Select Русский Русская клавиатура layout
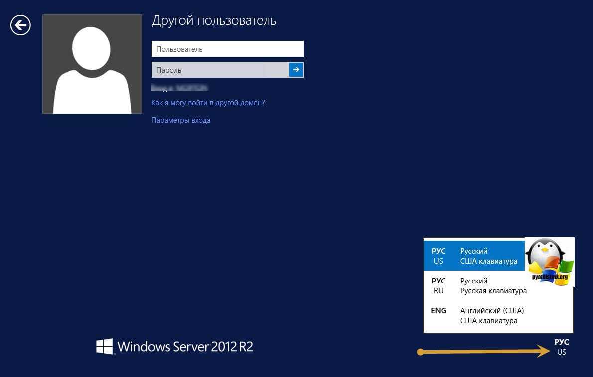Image resolution: width=593 pixels, height=377 pixels. point(493,286)
